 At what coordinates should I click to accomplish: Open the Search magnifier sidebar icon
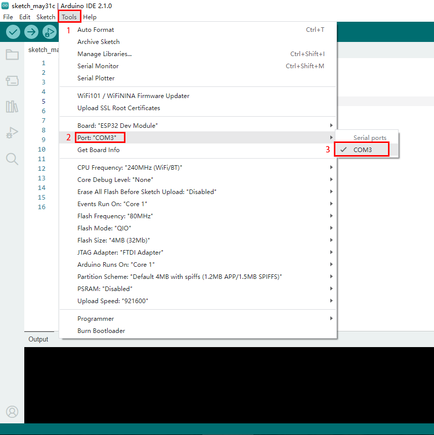(12, 159)
